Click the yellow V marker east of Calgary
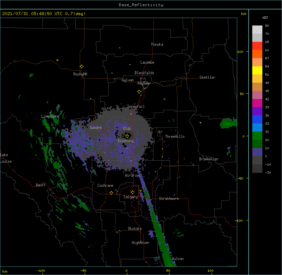282x275 pixels. coord(140,191)
